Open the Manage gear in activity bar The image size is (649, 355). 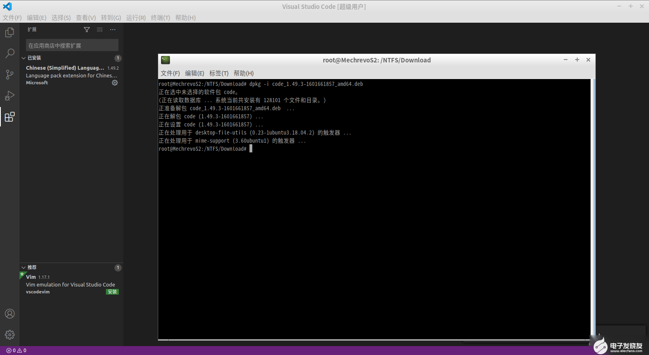[10, 335]
